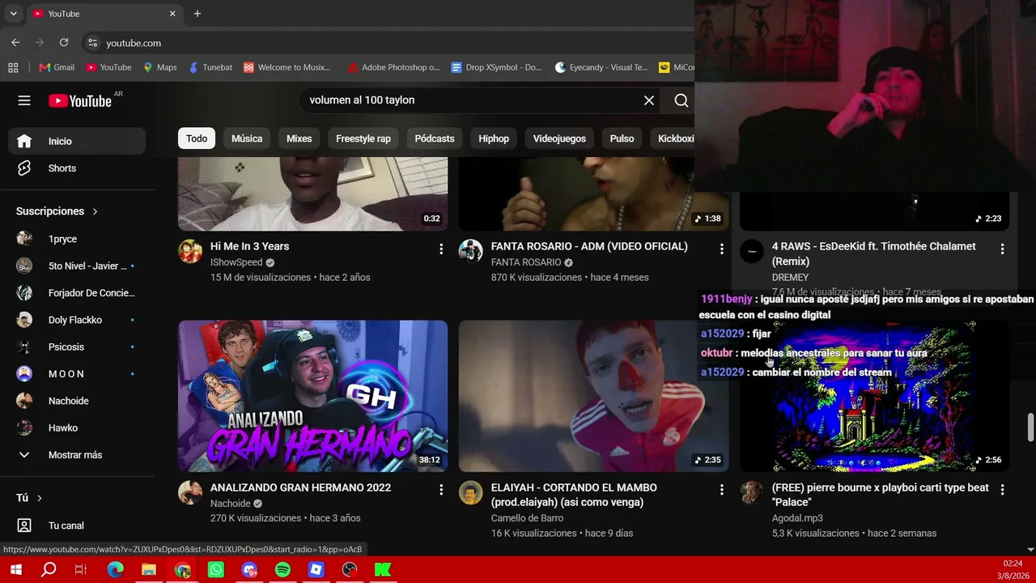Open WhatsApp from the taskbar
The height and width of the screenshot is (583, 1036).
(215, 570)
